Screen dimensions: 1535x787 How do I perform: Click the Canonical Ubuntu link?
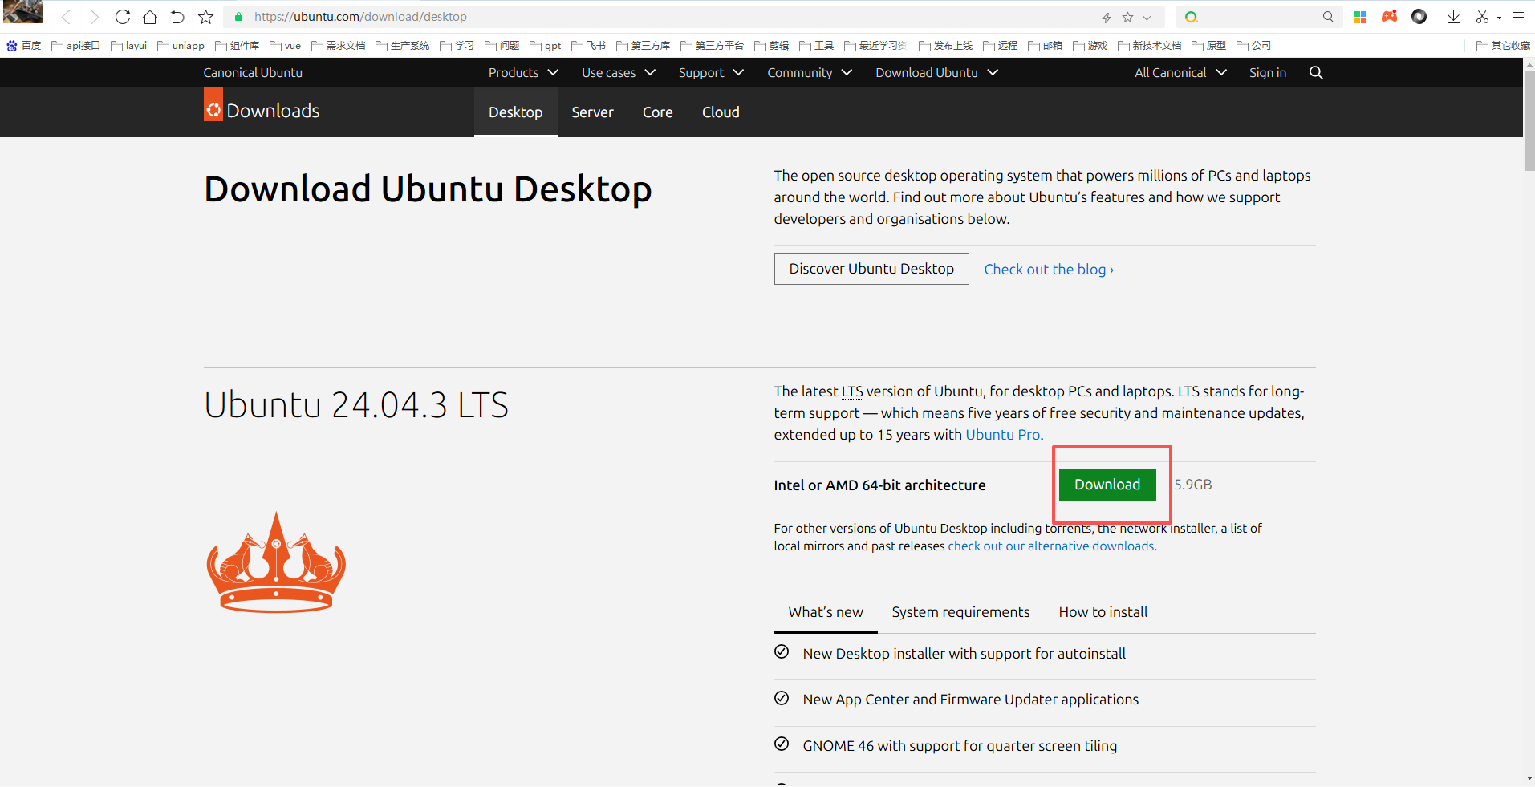click(253, 72)
